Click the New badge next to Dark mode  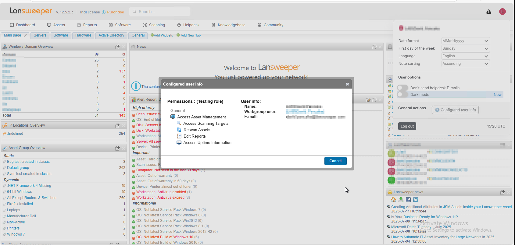pos(498,95)
